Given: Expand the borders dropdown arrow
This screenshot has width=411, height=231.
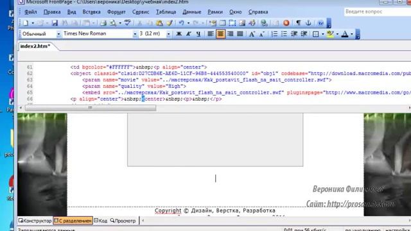Looking at the screenshot, I should [322, 34].
